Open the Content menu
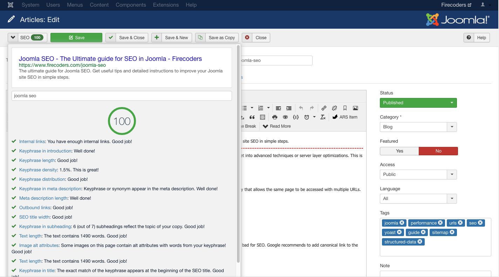The height and width of the screenshot is (277, 499). click(x=99, y=5)
